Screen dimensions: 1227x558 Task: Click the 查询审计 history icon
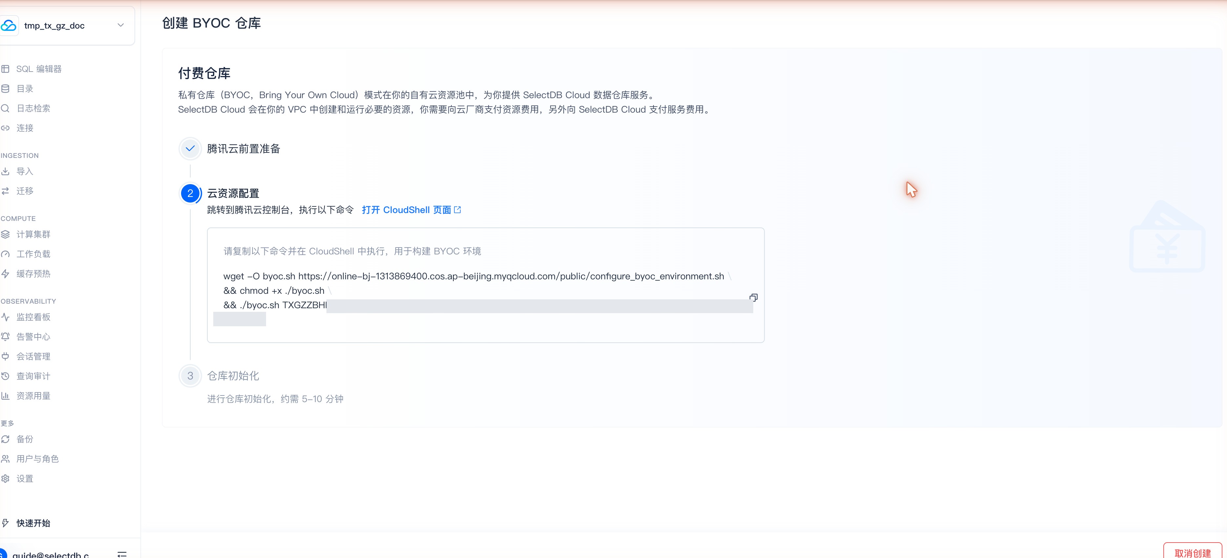tap(5, 376)
